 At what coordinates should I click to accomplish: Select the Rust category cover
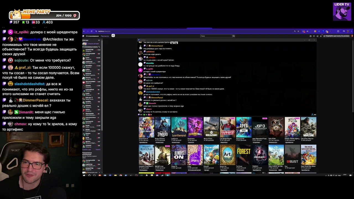coord(292,155)
